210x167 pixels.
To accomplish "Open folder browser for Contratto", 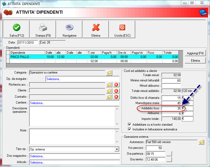I will [x=109, y=97].
